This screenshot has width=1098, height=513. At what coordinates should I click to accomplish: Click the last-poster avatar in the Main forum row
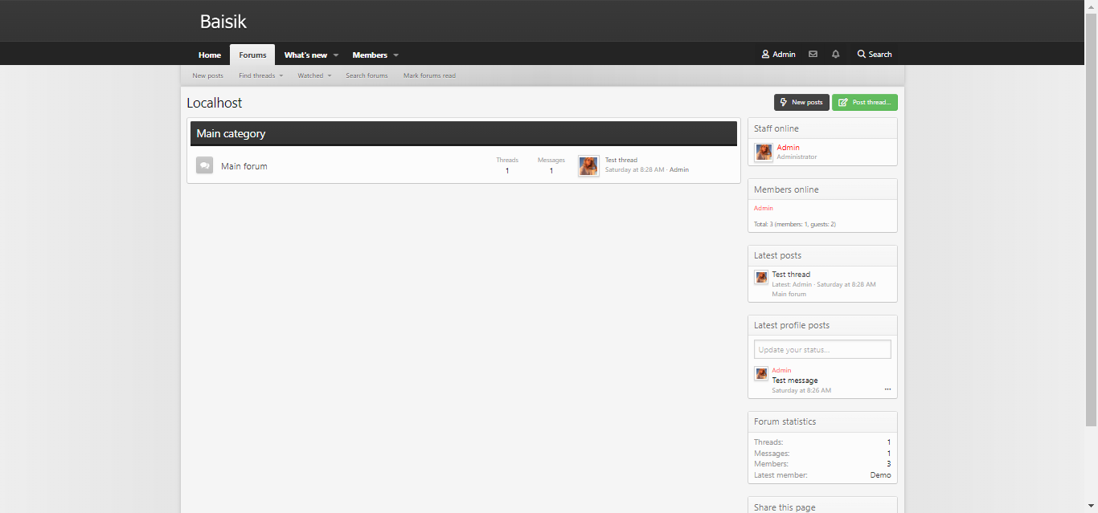[588, 166]
